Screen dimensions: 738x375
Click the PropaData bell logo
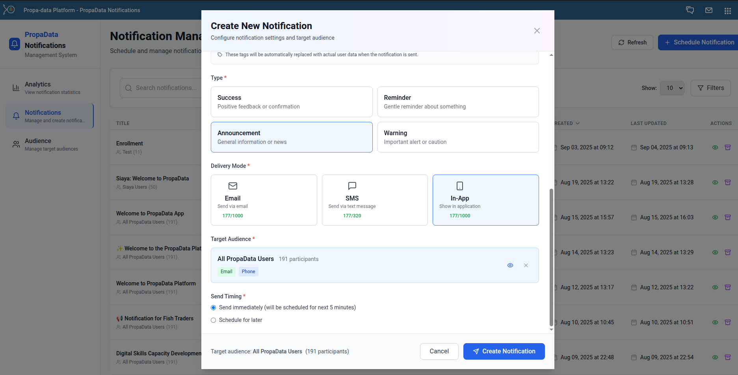(15, 44)
